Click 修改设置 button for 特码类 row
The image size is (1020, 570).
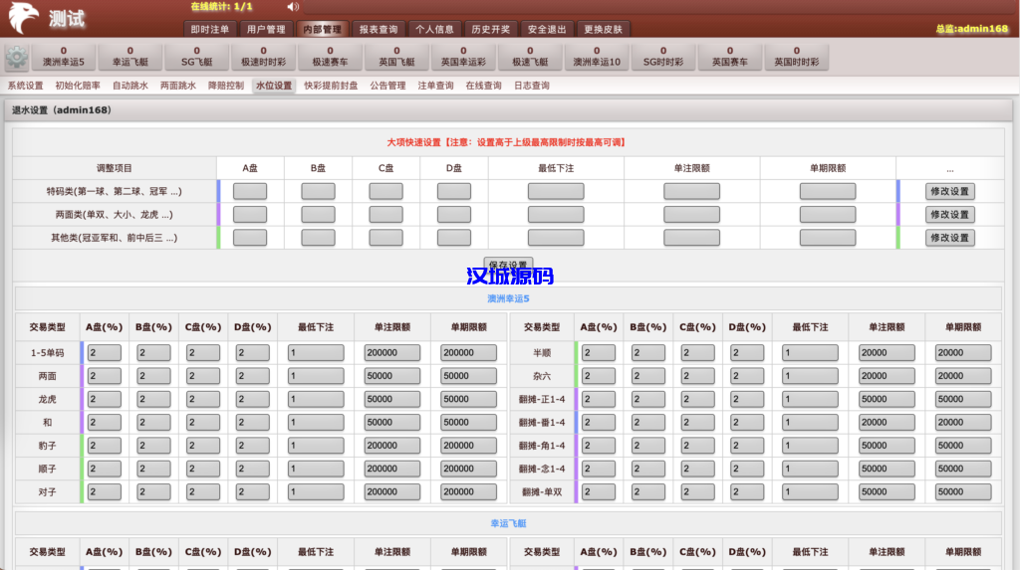950,191
